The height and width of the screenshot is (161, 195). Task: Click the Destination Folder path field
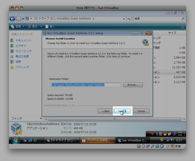(85, 85)
